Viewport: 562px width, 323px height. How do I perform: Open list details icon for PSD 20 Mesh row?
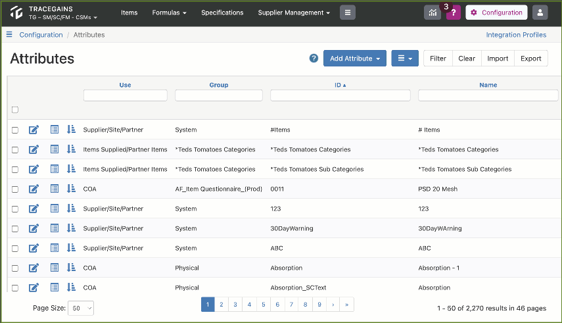pyautogui.click(x=55, y=189)
